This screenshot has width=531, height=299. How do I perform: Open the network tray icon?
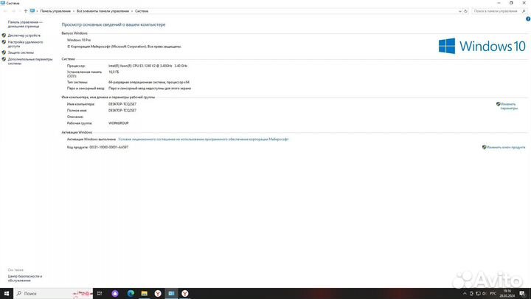[x=478, y=294]
